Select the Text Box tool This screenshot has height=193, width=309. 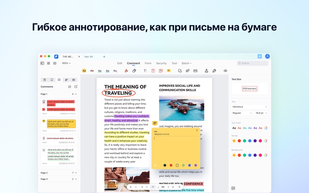point(153,71)
